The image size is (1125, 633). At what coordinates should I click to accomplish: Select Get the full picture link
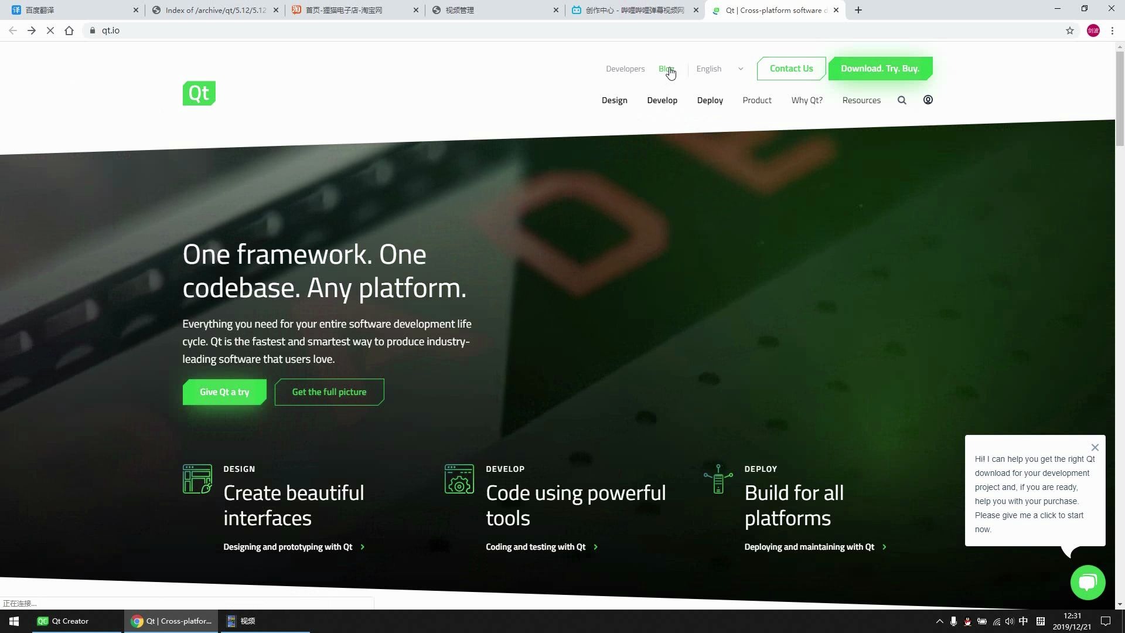329,392
